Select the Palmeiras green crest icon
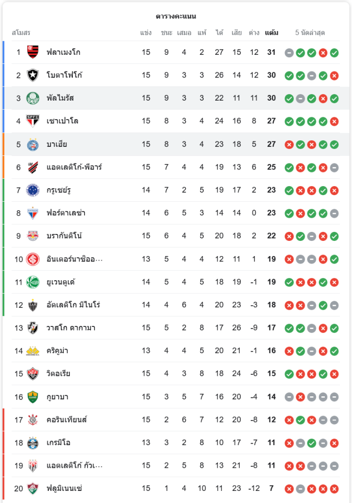Screen dimensions: 352x503 33,98
